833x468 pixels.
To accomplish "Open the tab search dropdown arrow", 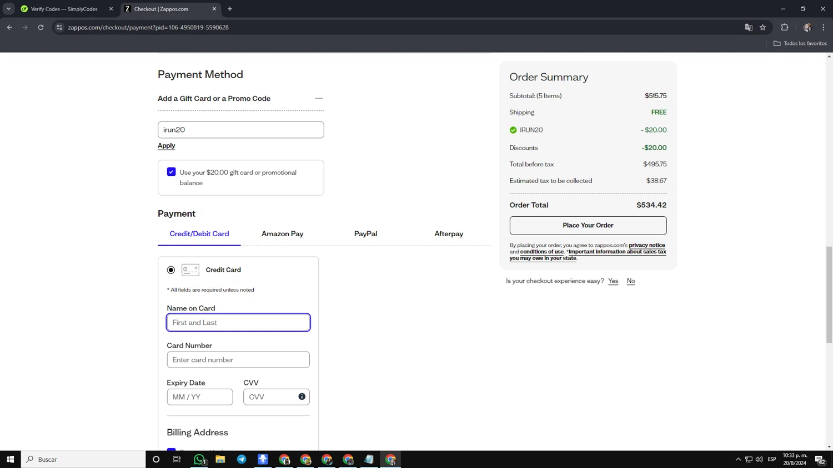I will coord(8,9).
